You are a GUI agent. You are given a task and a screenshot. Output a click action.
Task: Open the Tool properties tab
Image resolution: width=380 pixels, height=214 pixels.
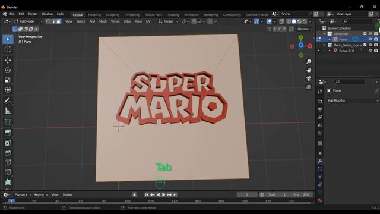point(320,92)
